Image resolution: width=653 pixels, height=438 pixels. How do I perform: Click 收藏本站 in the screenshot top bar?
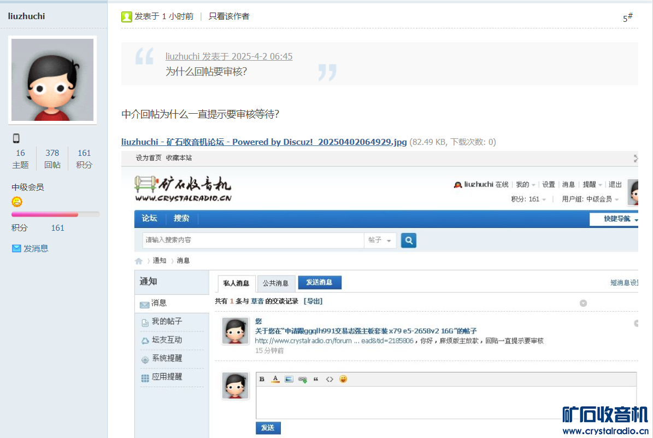(x=179, y=158)
